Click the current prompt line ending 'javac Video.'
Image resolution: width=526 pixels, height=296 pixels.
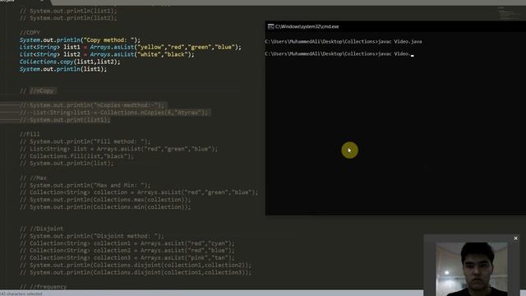tap(339, 53)
